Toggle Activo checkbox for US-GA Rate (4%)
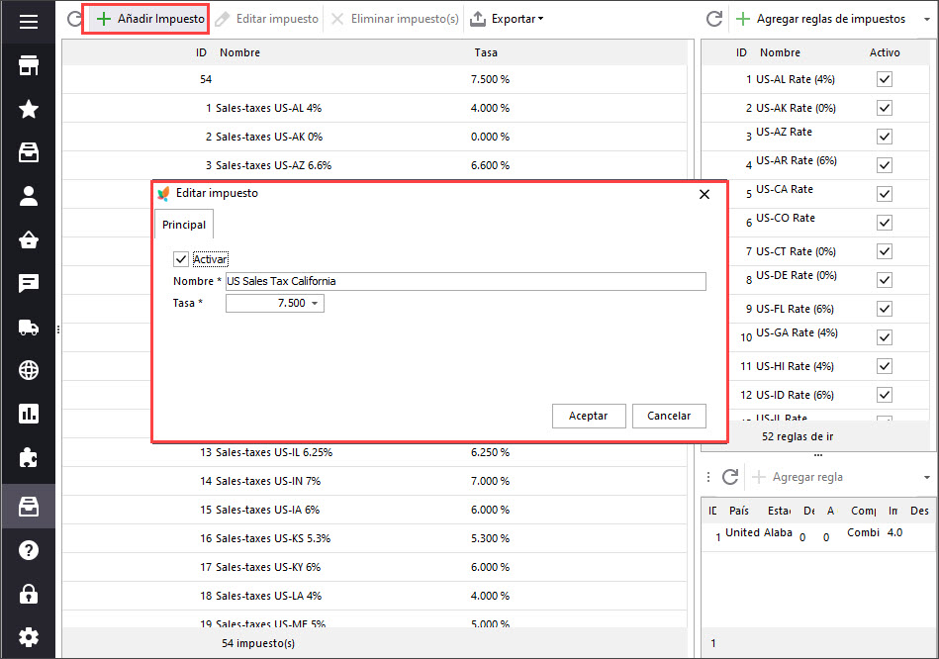This screenshot has width=939, height=659. 885,337
